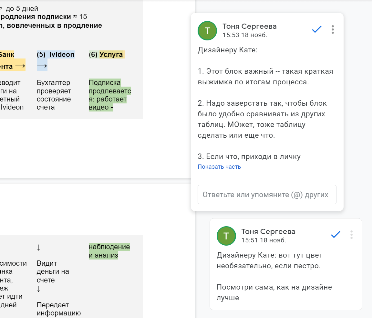
Task: Click the '15:53 18 нояб.' timestamp
Action: (244, 35)
